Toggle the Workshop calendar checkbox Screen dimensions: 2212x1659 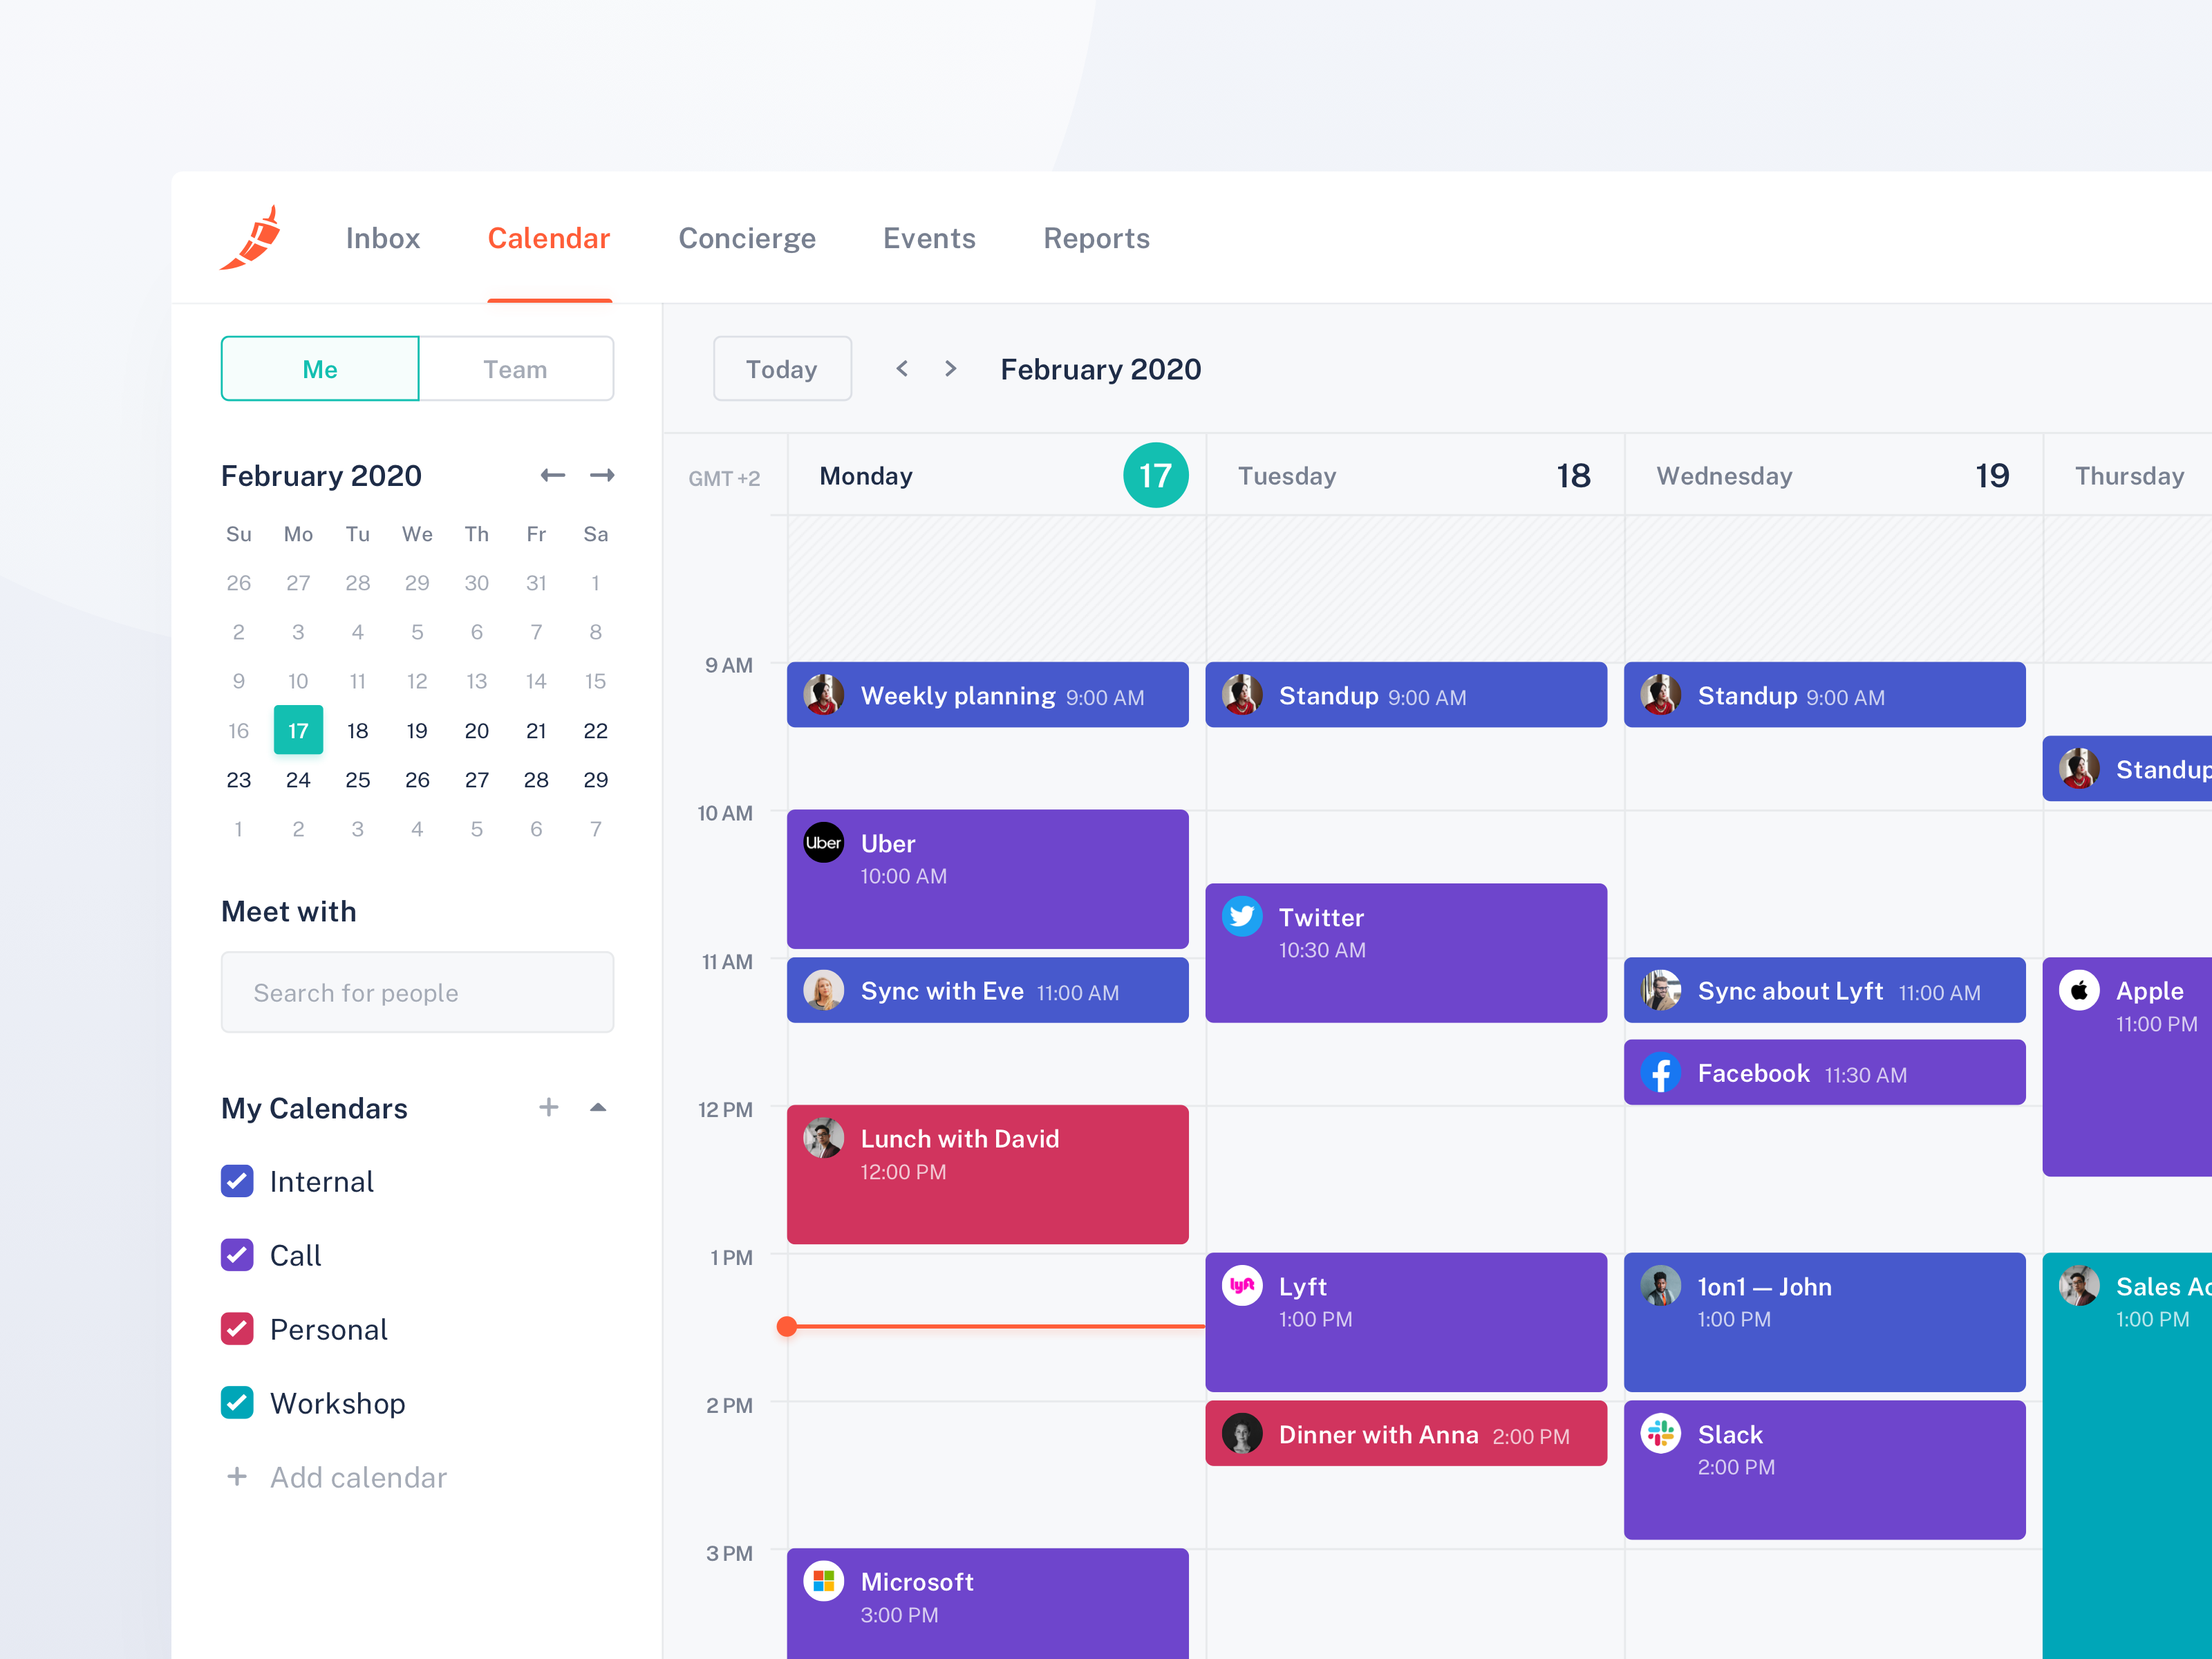point(237,1403)
